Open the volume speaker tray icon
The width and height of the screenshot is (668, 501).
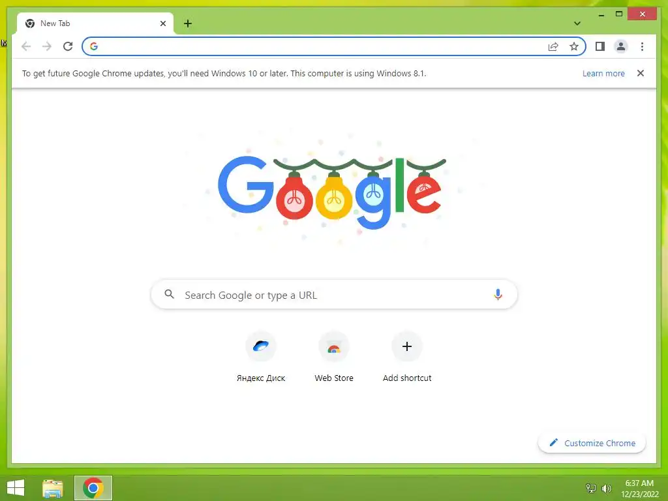(x=607, y=488)
